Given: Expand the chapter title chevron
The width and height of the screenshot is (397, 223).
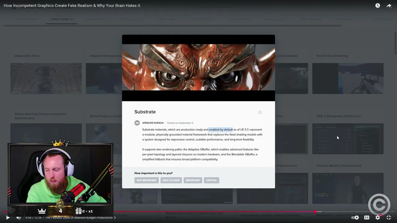Looking at the screenshot, I should point(115,218).
